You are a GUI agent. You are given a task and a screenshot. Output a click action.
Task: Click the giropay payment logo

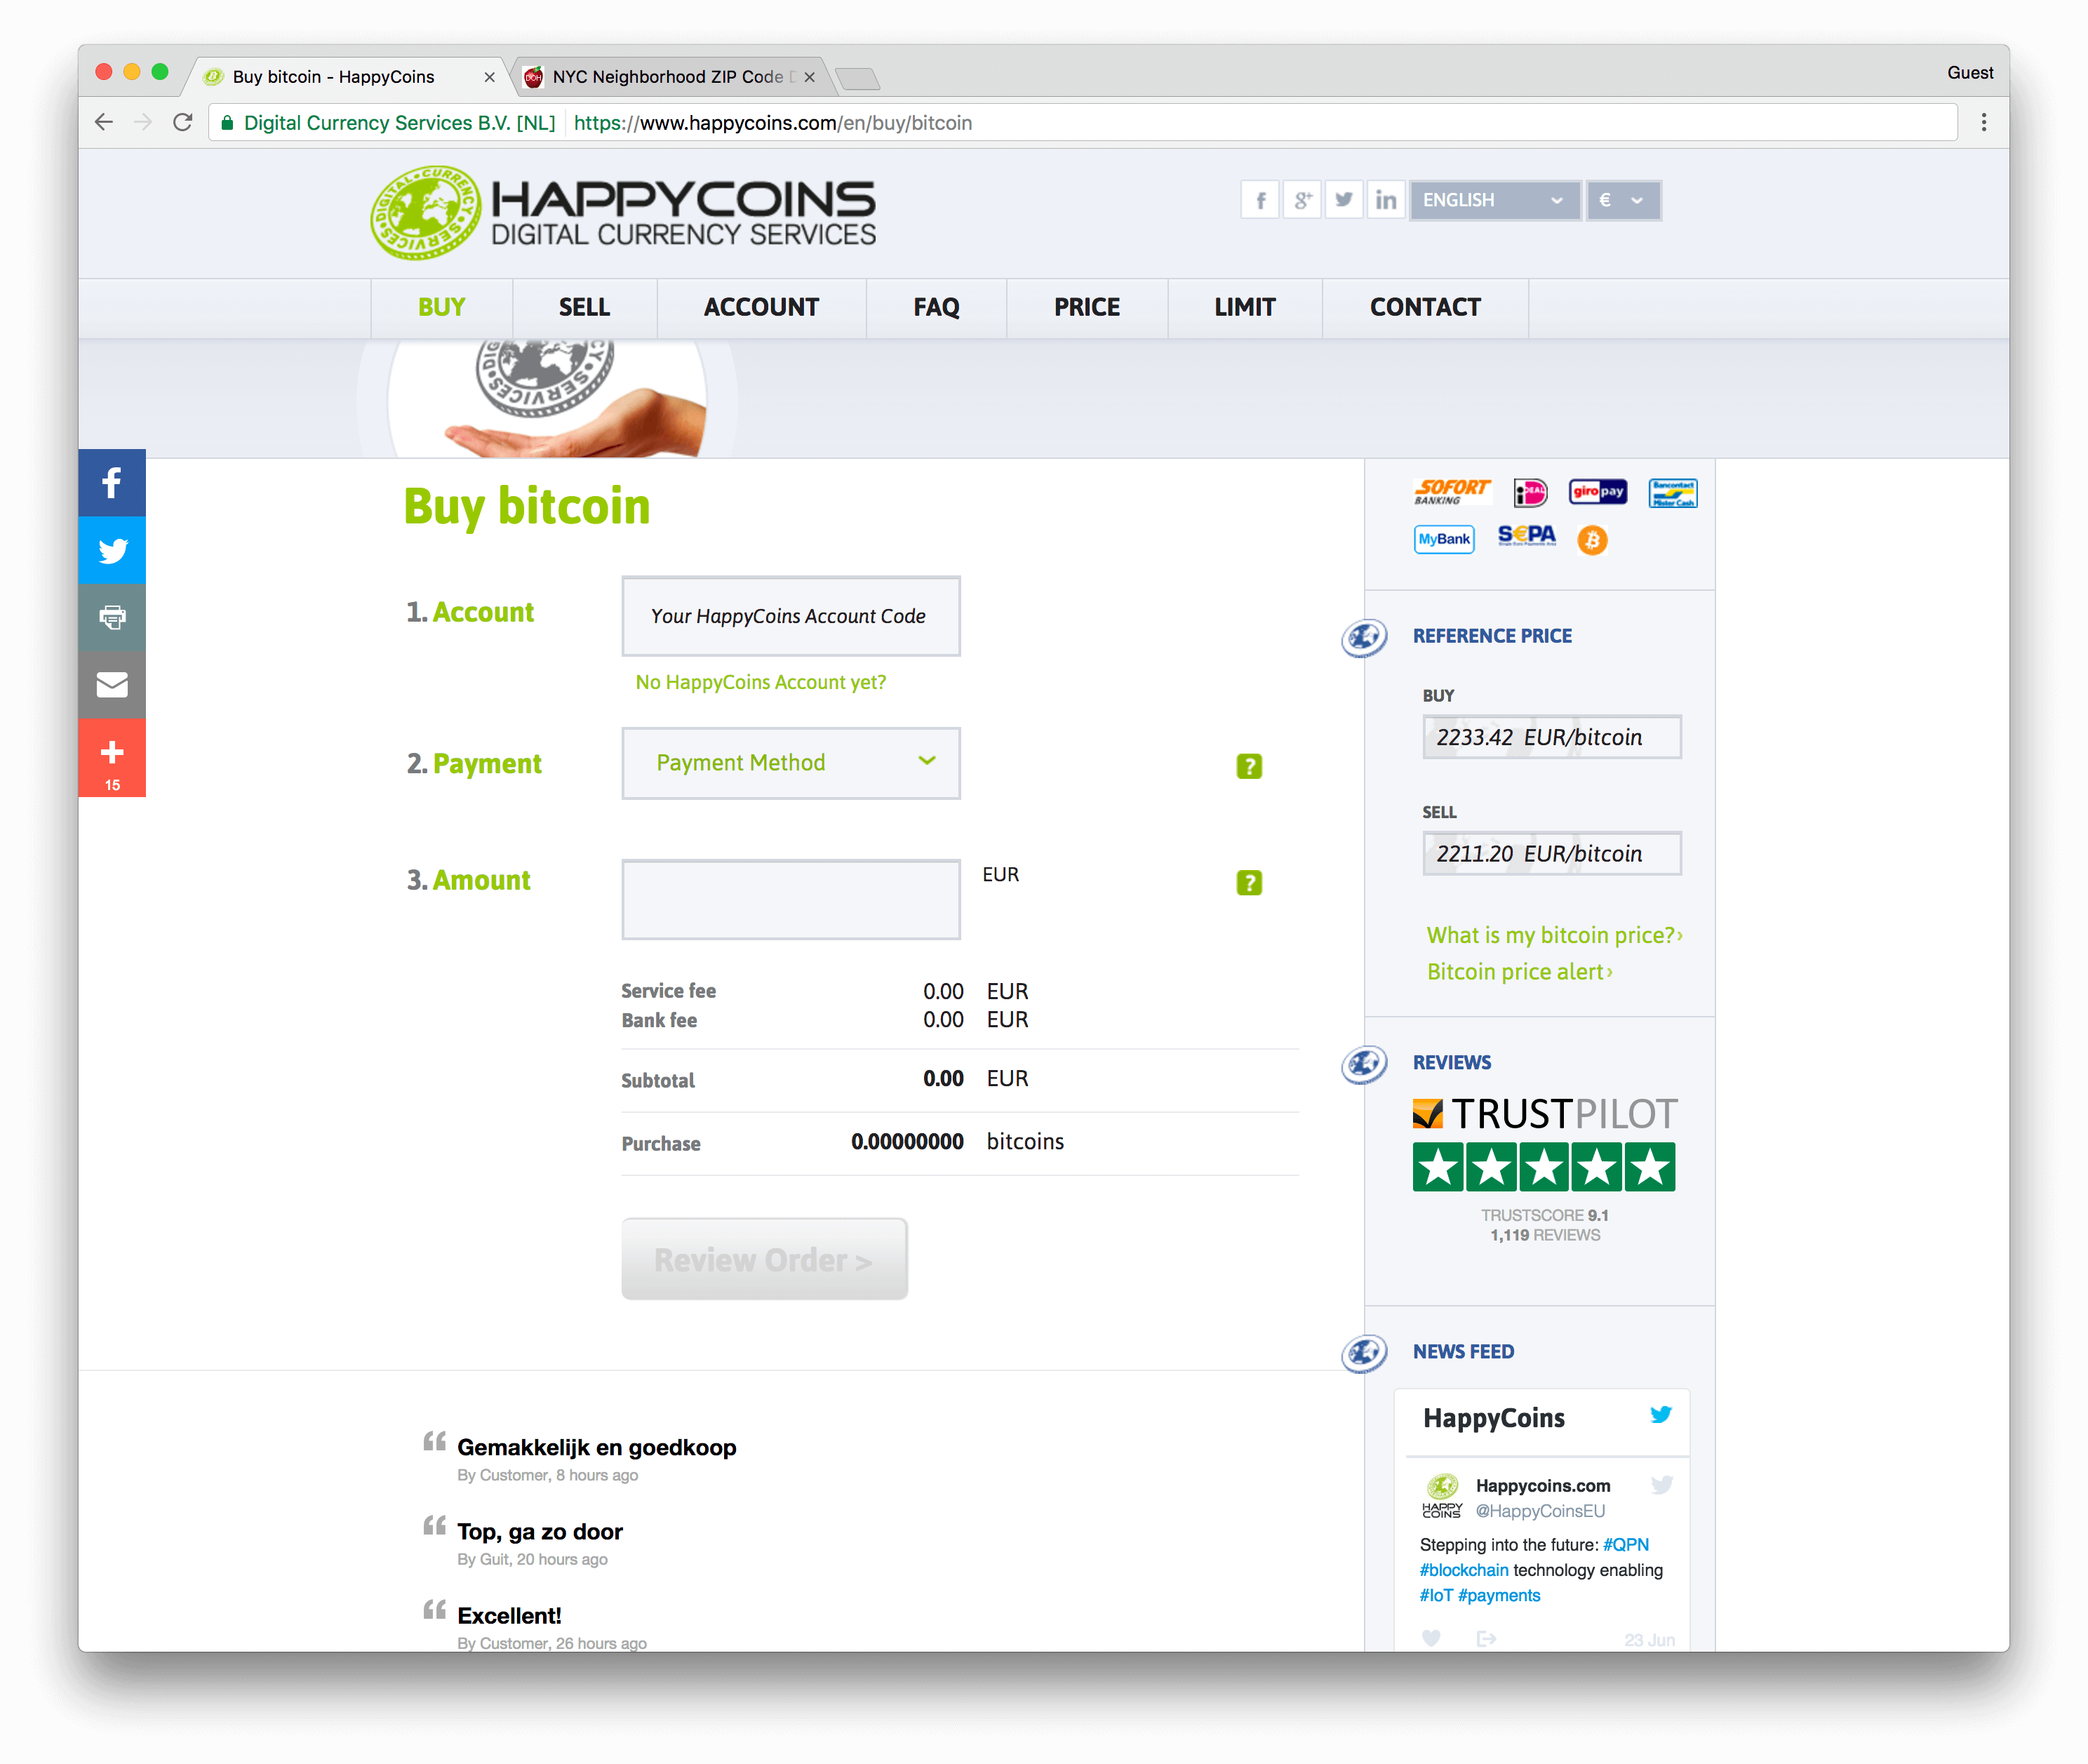pos(1598,491)
